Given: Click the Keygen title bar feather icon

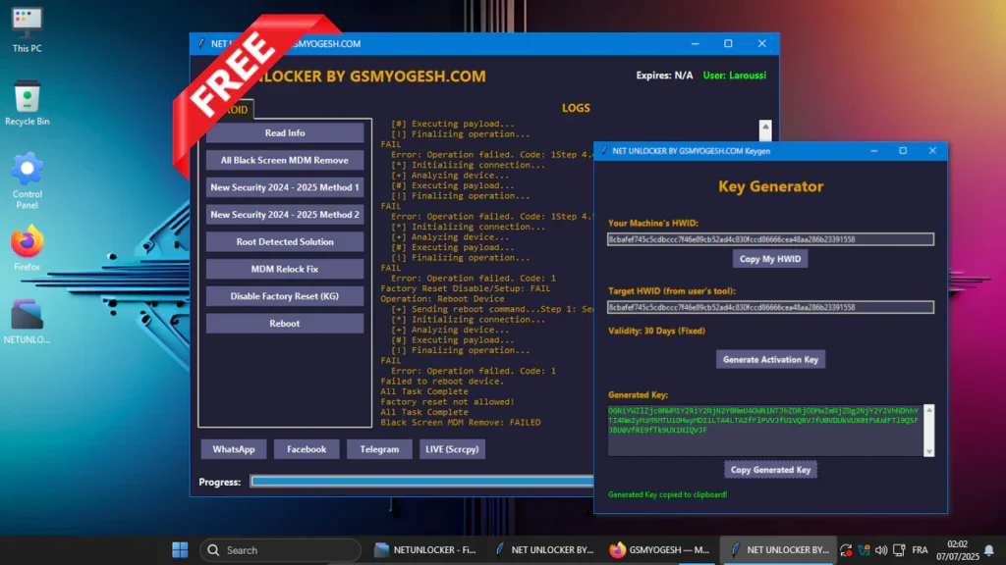Looking at the screenshot, I should [x=604, y=151].
